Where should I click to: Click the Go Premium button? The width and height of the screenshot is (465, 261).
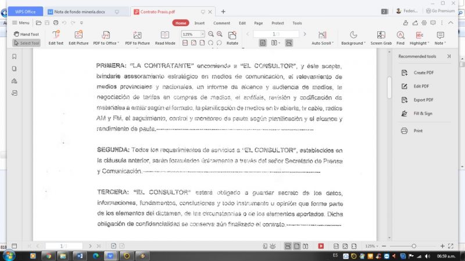(x=441, y=11)
